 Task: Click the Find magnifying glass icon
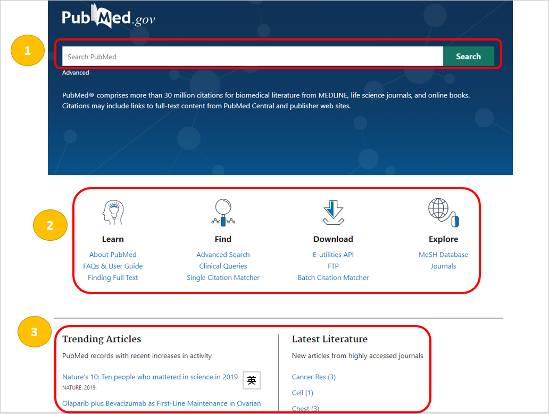click(x=223, y=213)
